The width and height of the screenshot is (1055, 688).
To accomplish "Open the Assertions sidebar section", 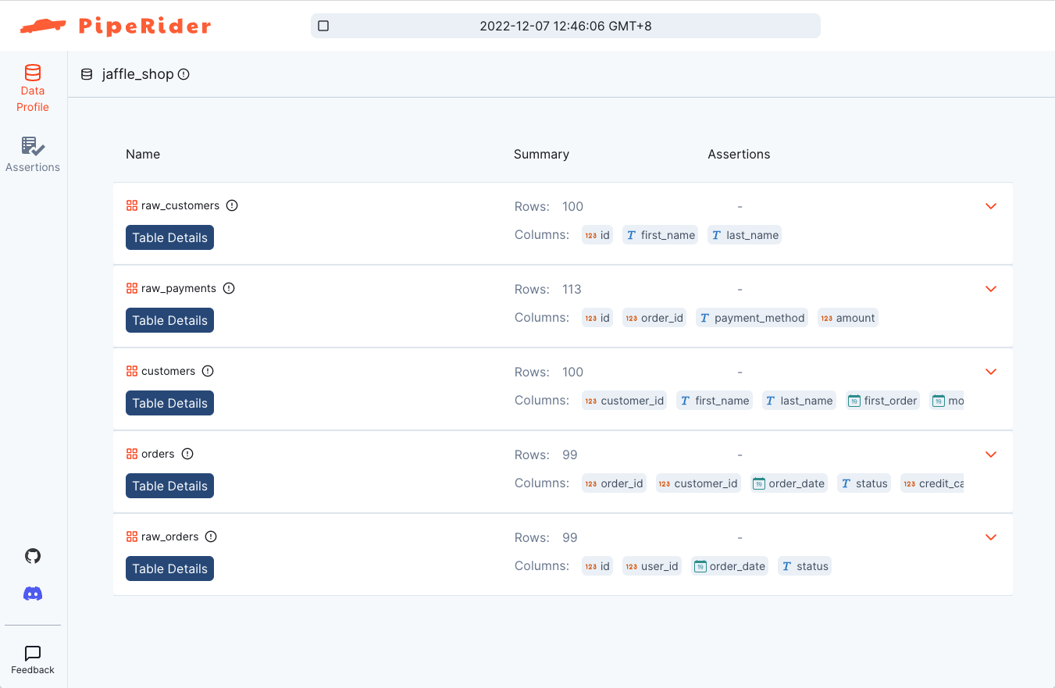I will point(33,155).
